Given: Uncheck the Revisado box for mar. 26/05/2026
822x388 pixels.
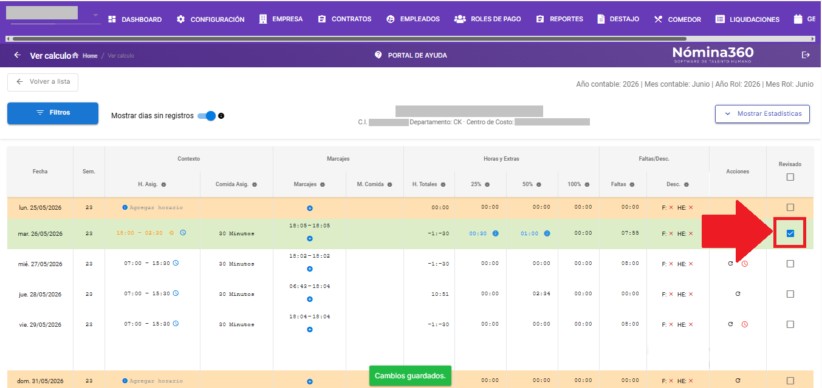Looking at the screenshot, I should 790,233.
